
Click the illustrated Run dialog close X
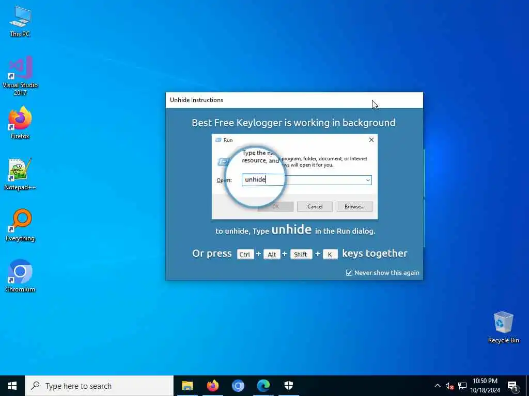pos(371,140)
